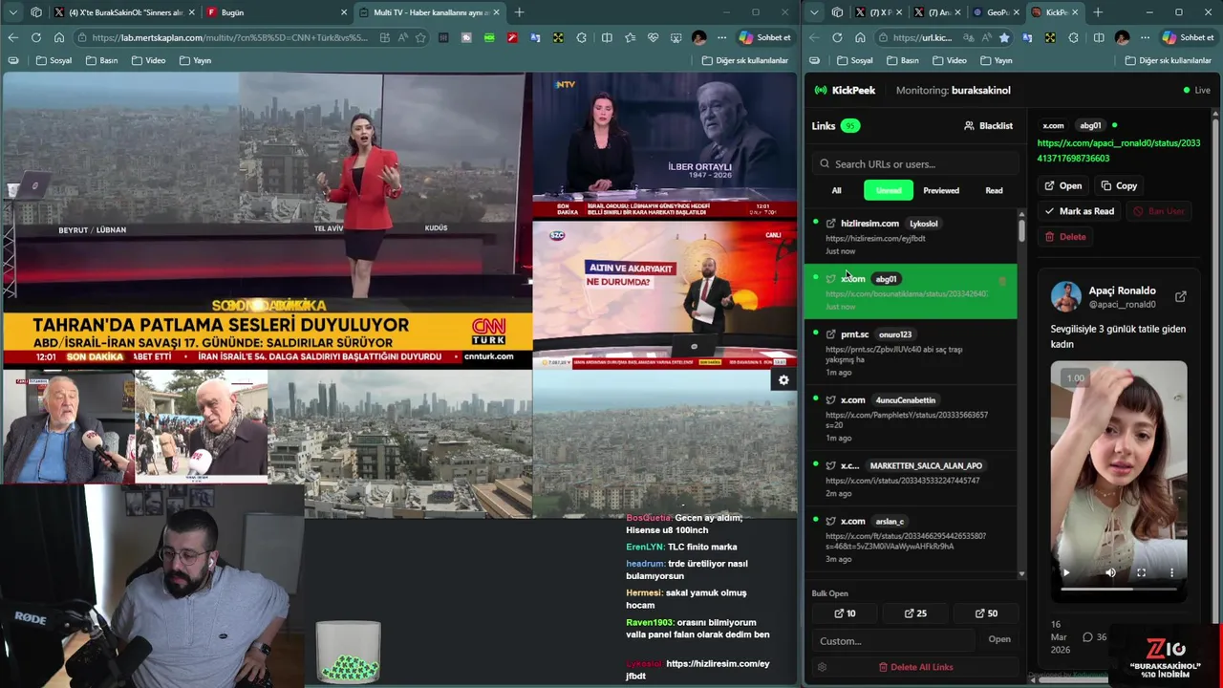Open the Blacklist panel
This screenshot has height=688, width=1223.
pos(988,126)
